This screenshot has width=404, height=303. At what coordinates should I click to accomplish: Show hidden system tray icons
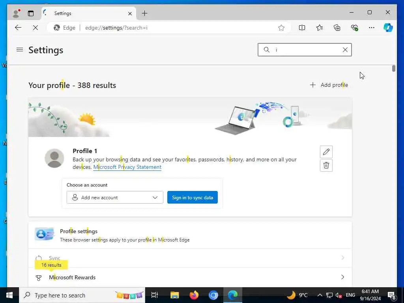tap(320, 295)
